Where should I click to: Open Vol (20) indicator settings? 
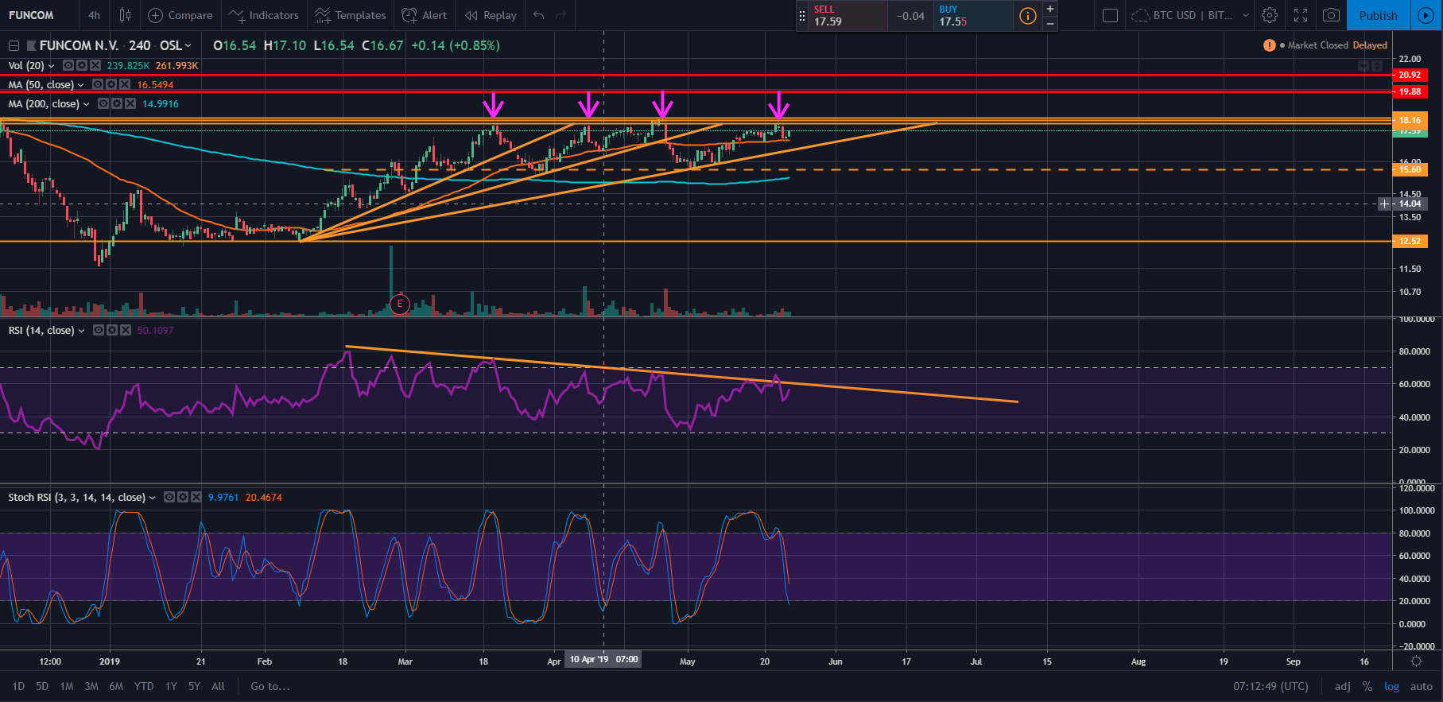tap(82, 65)
